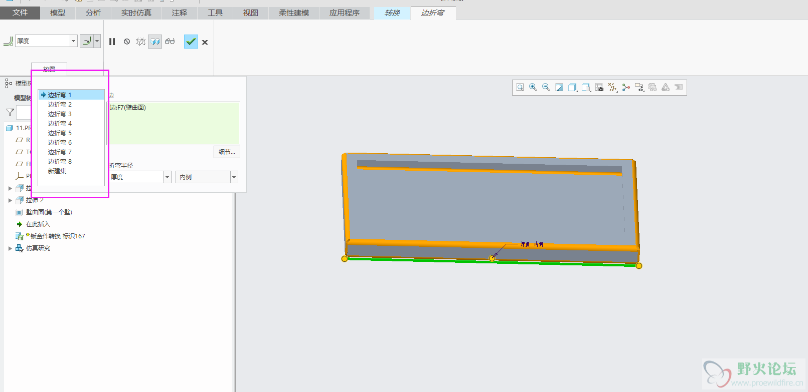
Task: Accept the edge bend with green checkmark
Action: [191, 42]
